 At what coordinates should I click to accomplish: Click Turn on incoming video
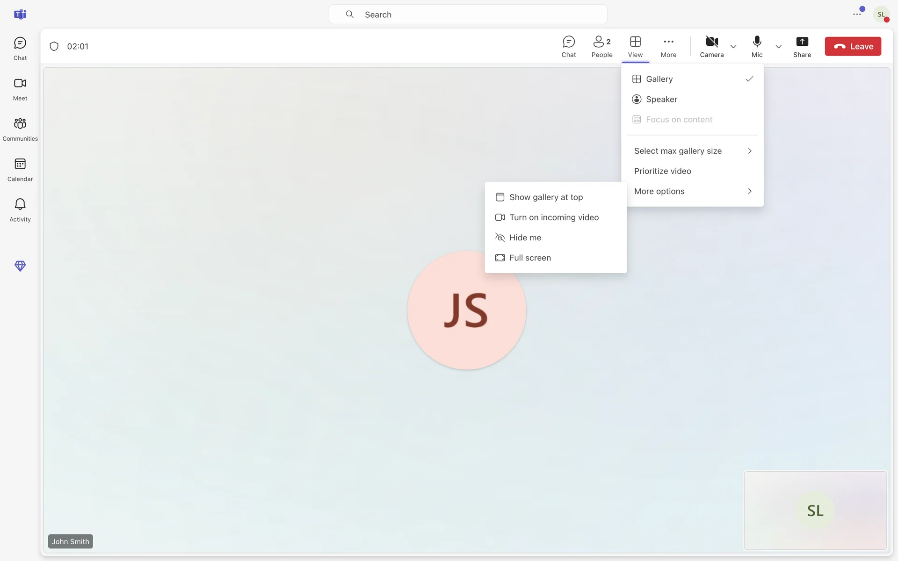tap(554, 217)
